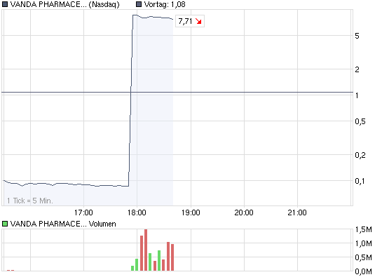Click the price axis value 0,5
Image resolution: width=382 pixels, height=277 pixels.
click(360, 121)
